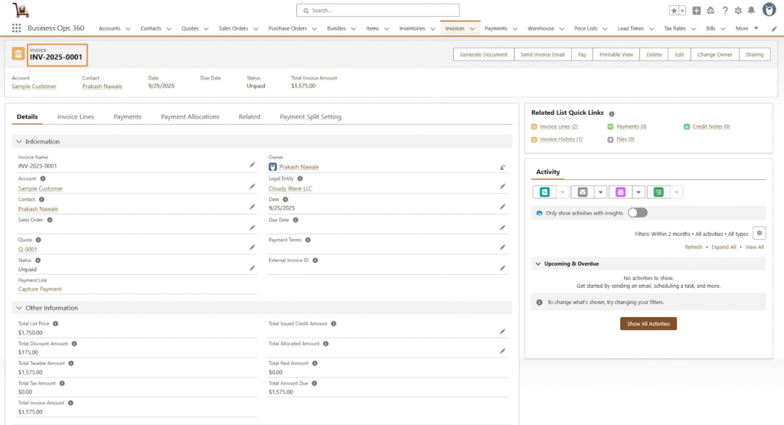Open the notifications bell
The image size is (784, 425).
pos(751,11)
